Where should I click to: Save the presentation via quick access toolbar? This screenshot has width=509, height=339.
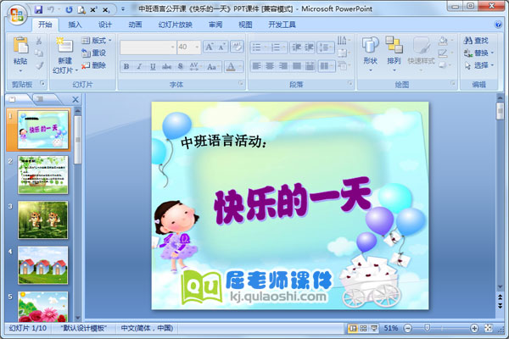tap(38, 9)
